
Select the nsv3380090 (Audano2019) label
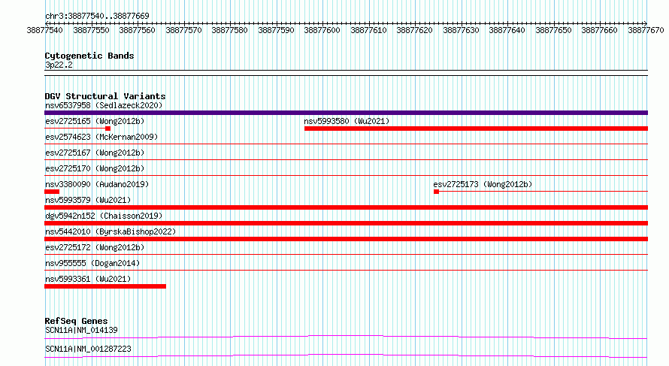click(x=97, y=184)
